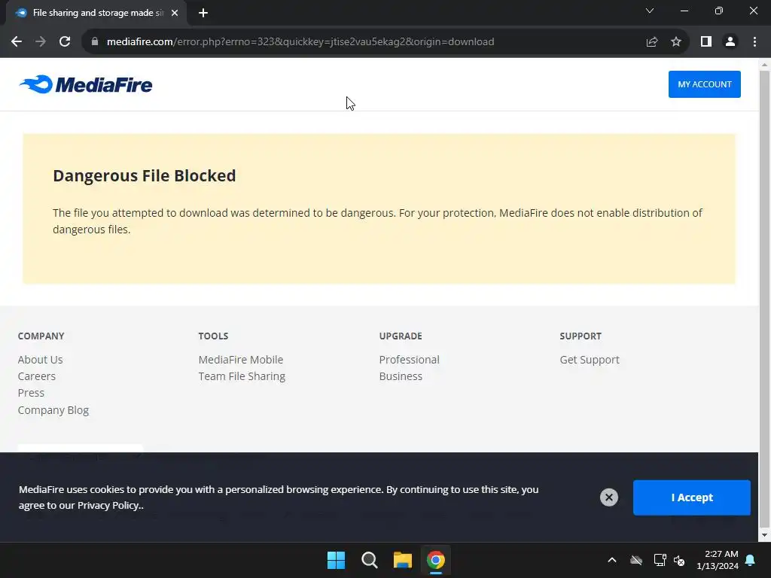Image resolution: width=771 pixels, height=578 pixels.
Task: Open Team File Sharing link
Action: 242,376
